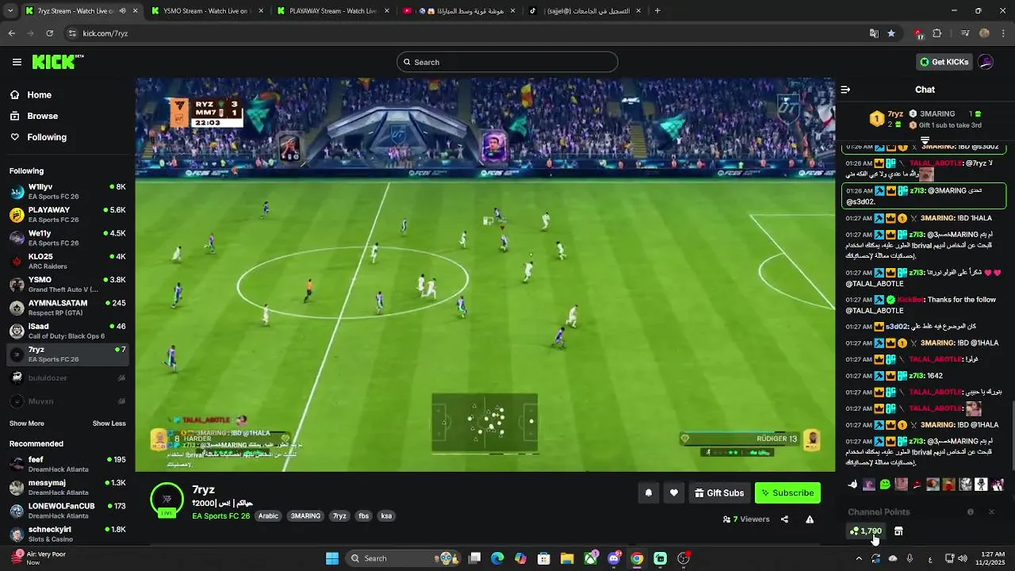Click the 7ryz streamer avatar with LIVE badge
Image resolution: width=1015 pixels, height=571 pixels.
click(x=167, y=500)
